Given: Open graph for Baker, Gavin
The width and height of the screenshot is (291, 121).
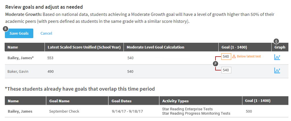Looking at the screenshot, I should click(277, 70).
